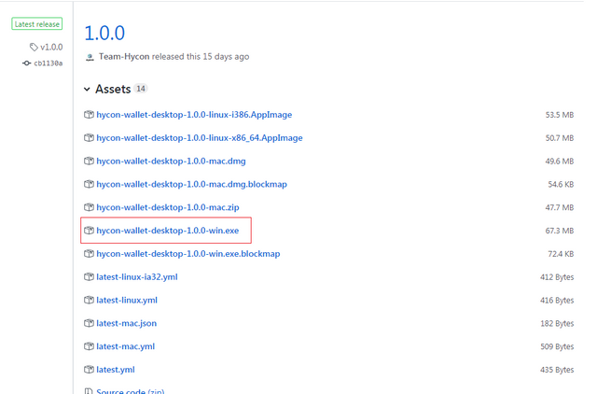The height and width of the screenshot is (394, 597).
Task: Click package icon for latest-linux-ia32.yml
Action: pyautogui.click(x=89, y=277)
